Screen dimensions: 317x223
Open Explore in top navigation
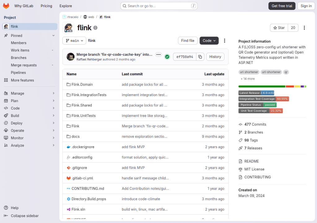(66, 6)
